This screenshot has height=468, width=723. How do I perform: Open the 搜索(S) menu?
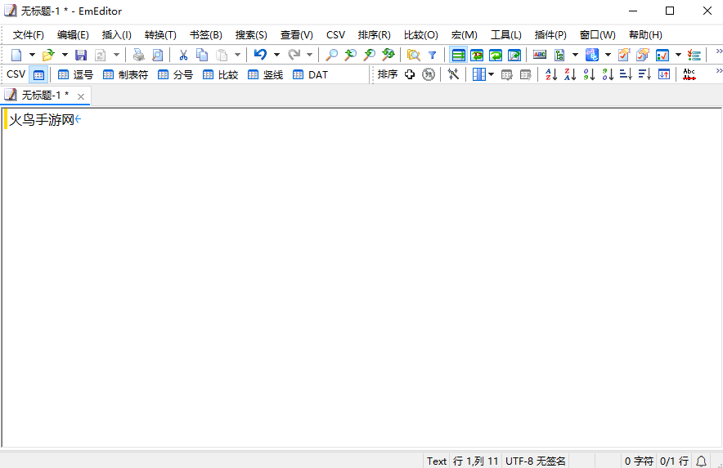pyautogui.click(x=251, y=35)
